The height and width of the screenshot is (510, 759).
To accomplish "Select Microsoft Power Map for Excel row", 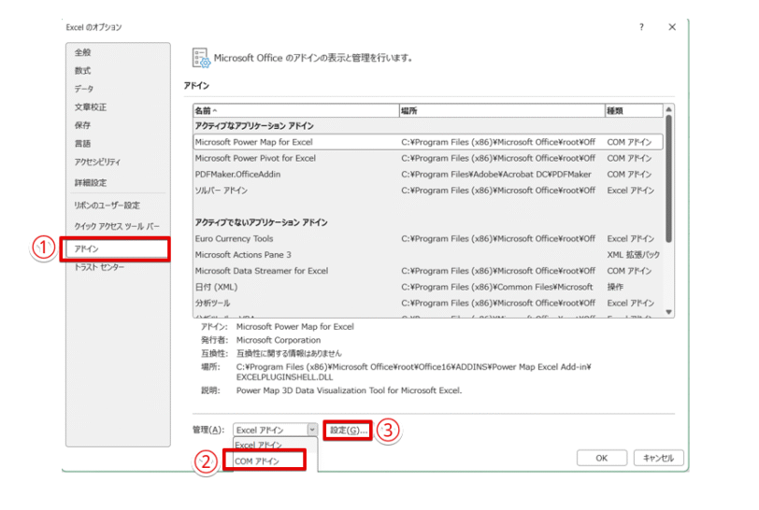I will [427, 142].
